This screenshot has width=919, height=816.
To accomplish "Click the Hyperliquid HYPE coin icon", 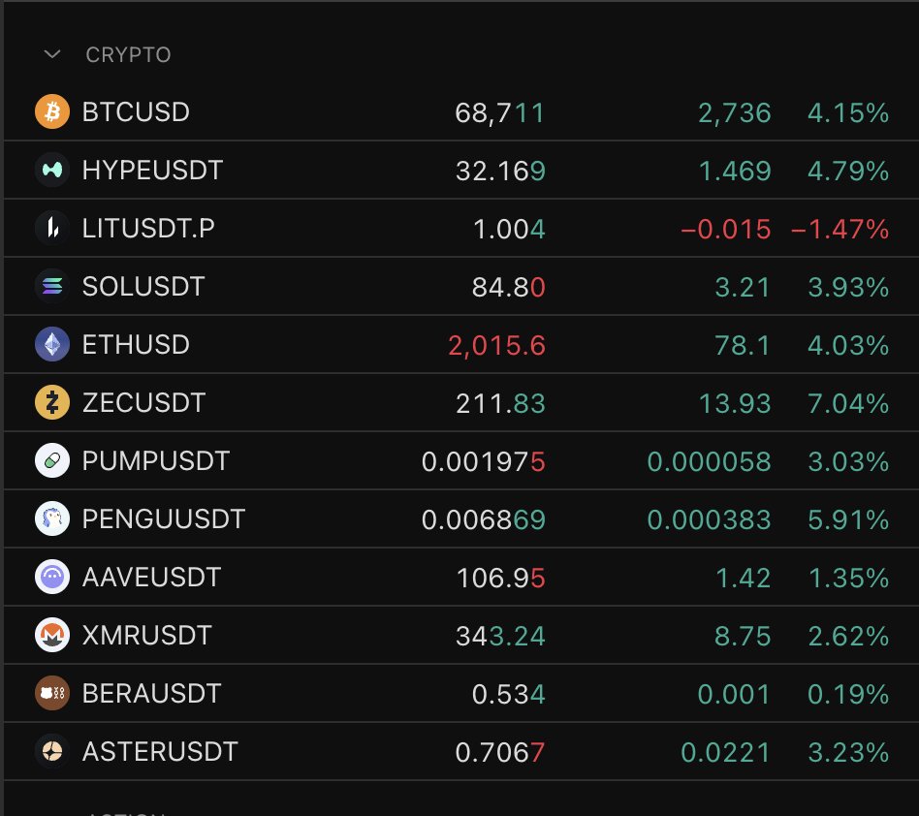I will click(x=52, y=170).
